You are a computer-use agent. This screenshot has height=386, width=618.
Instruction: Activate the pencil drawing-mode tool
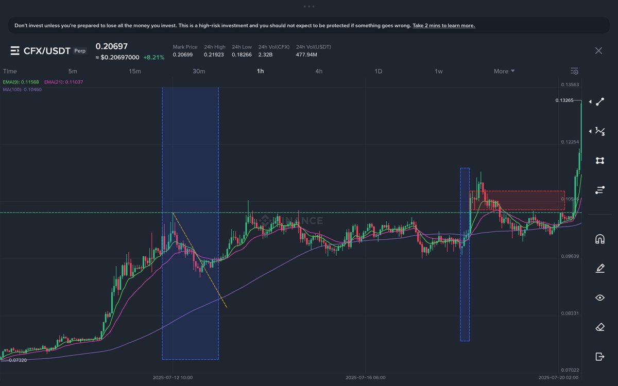point(600,268)
